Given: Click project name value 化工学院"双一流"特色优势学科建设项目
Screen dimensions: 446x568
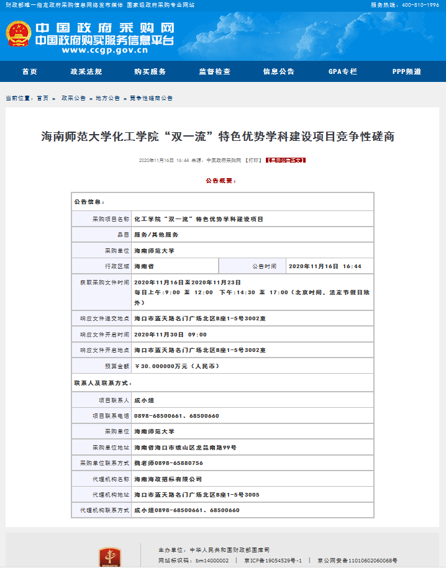Looking at the screenshot, I should (x=199, y=219).
